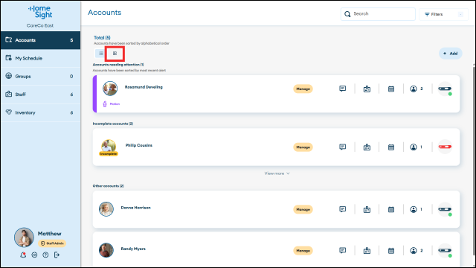Open messages for Randy Myers

[342, 251]
